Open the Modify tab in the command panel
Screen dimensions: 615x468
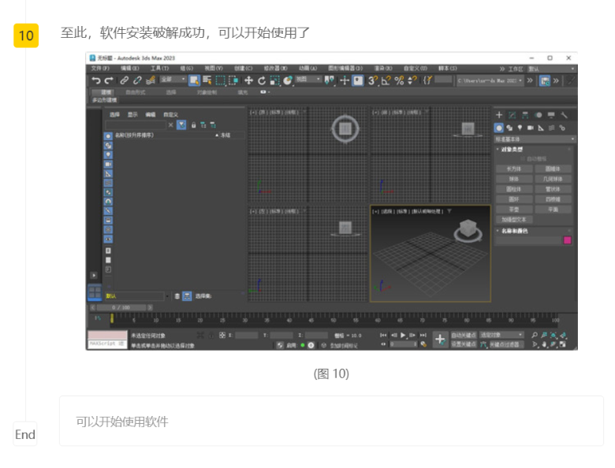[512, 115]
